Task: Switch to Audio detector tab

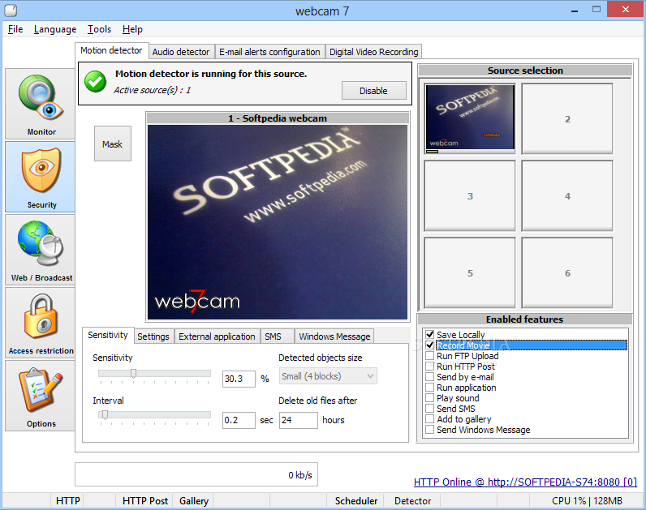Action: 181,52
